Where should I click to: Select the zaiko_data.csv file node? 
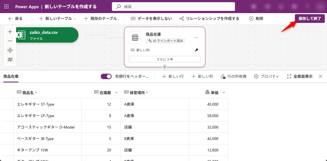[x=47, y=35]
